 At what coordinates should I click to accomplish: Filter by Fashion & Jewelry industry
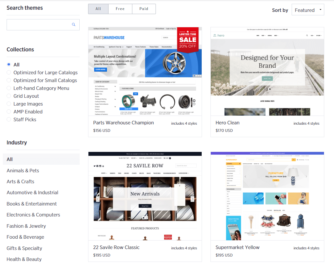(x=26, y=226)
